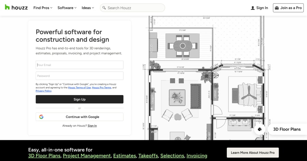Screen dimensions: 307x161
Task: Open the 3D Floor Plans banner link
Action: click(44, 156)
